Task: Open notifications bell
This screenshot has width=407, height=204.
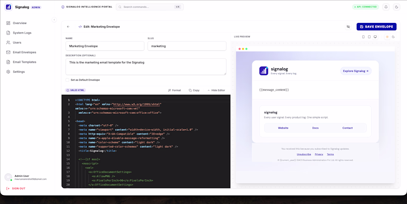Action: (386, 7)
